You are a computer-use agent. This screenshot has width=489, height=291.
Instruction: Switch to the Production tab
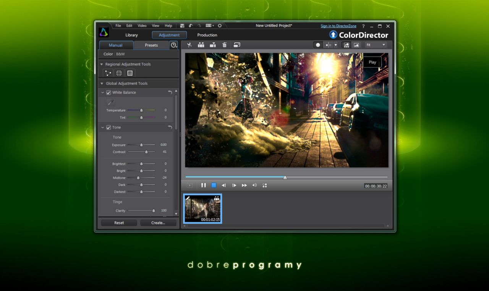click(x=207, y=35)
